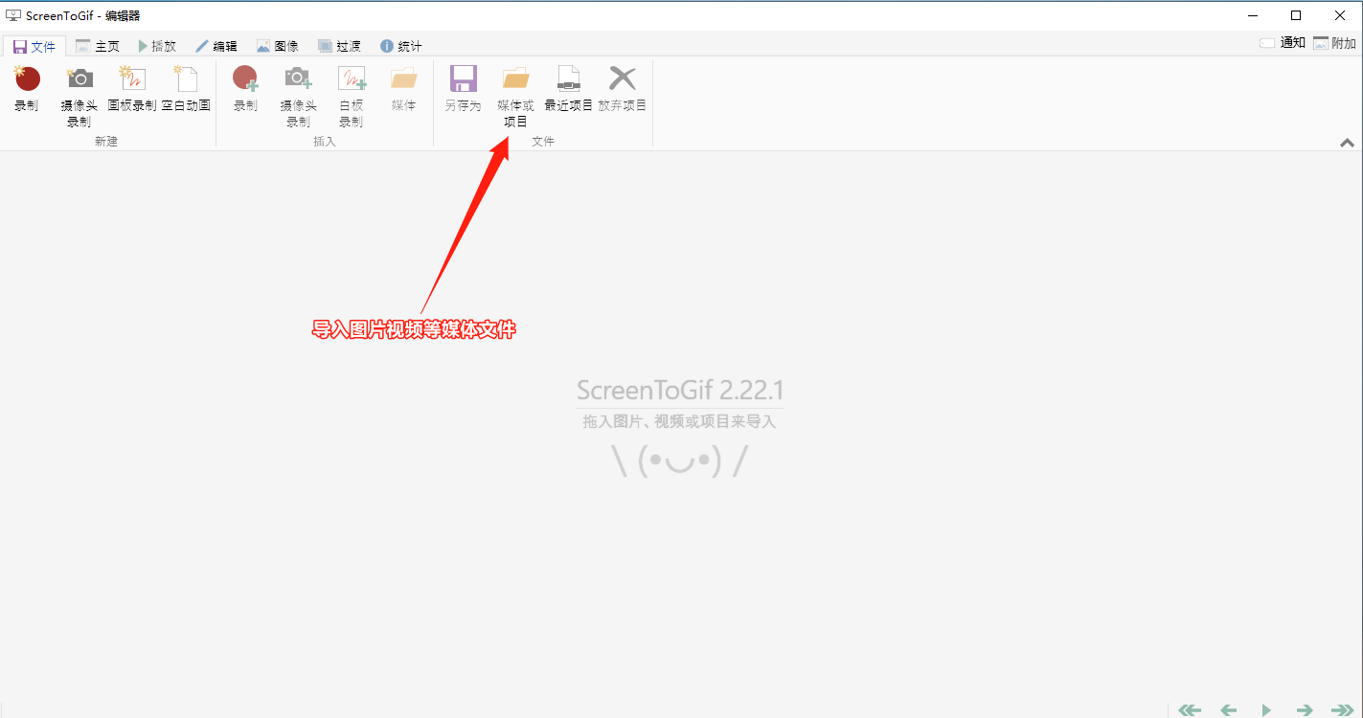Open the 文件 ribbon tab

click(x=34, y=46)
